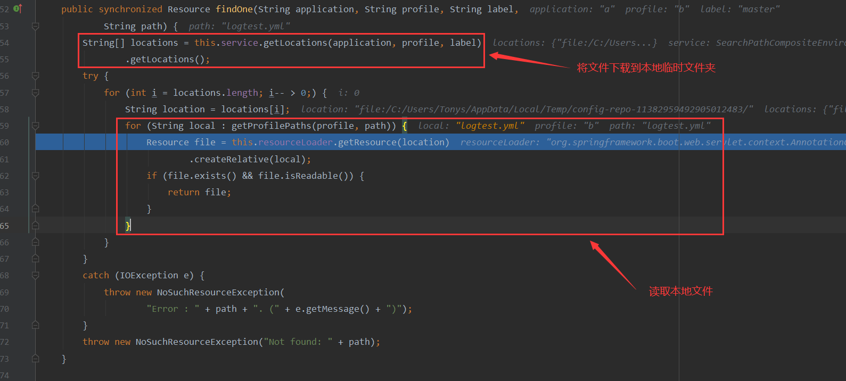Screen dimensions: 846x381
Task: Click gutter line number 60
Action: pyautogui.click(x=5, y=143)
